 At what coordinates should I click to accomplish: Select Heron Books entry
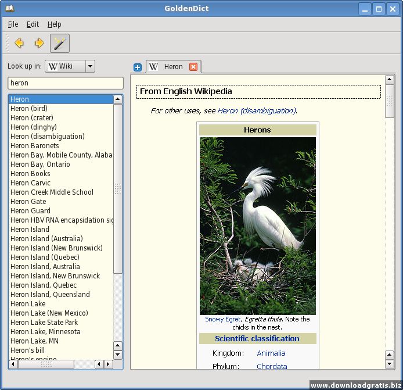click(61, 174)
